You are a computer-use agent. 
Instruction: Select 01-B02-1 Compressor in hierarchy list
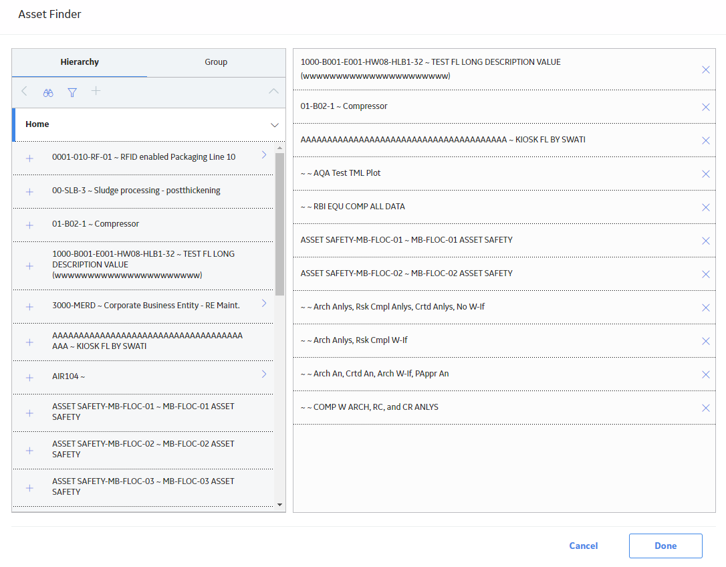(96, 224)
